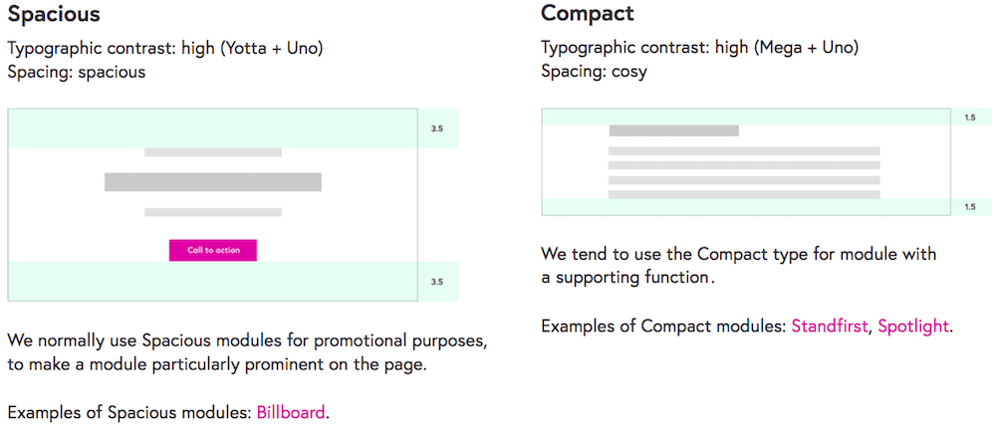Image resolution: width=996 pixels, height=428 pixels.
Task: Click the bottom 1.5 spacing label
Action: coord(970,207)
